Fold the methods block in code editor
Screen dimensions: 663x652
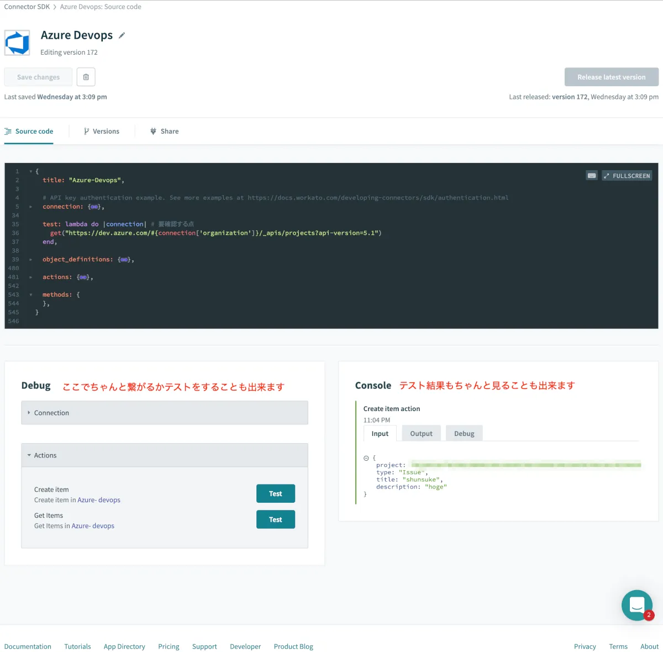(31, 295)
